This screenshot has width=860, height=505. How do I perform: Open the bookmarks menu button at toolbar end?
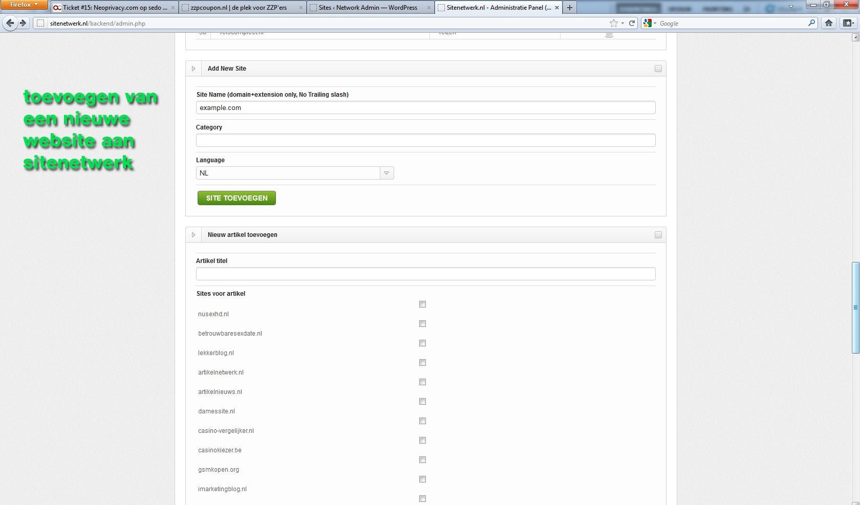tap(848, 23)
